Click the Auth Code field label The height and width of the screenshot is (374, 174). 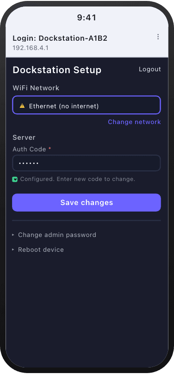pyautogui.click(x=29, y=150)
